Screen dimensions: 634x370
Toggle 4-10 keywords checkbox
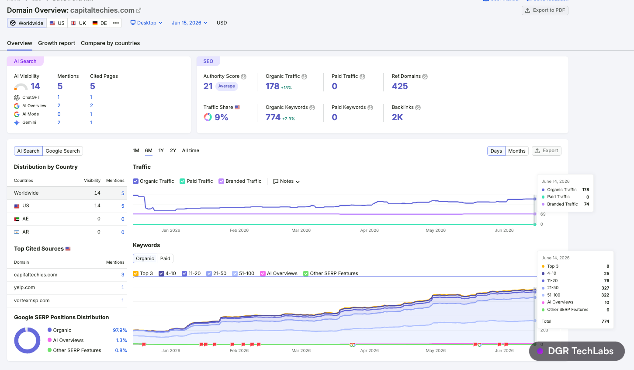161,273
